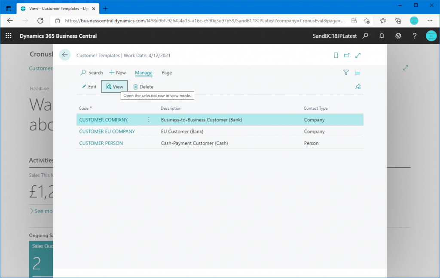Close the Customer Templates browser tab
Screen dimensions: 440x278
(94, 9)
